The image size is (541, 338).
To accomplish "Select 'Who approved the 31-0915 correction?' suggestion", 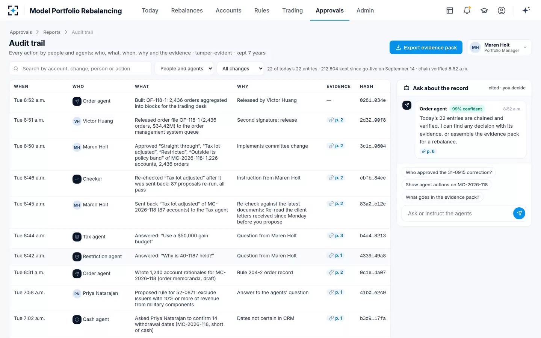I will pos(449,172).
